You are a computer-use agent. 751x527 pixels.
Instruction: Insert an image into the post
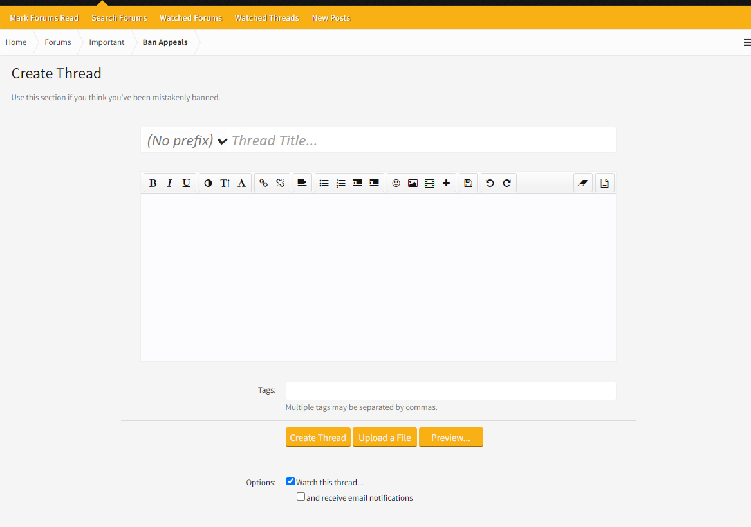(x=413, y=183)
